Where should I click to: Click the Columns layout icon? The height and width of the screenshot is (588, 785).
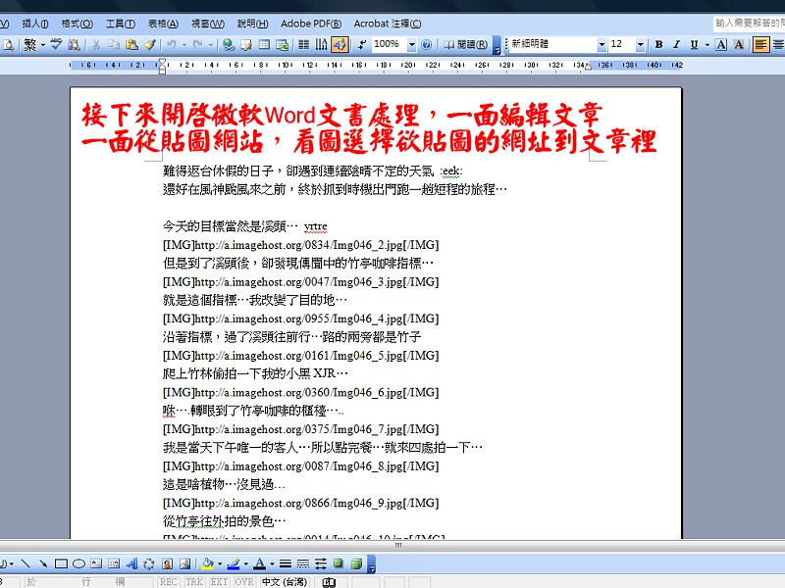(x=303, y=45)
